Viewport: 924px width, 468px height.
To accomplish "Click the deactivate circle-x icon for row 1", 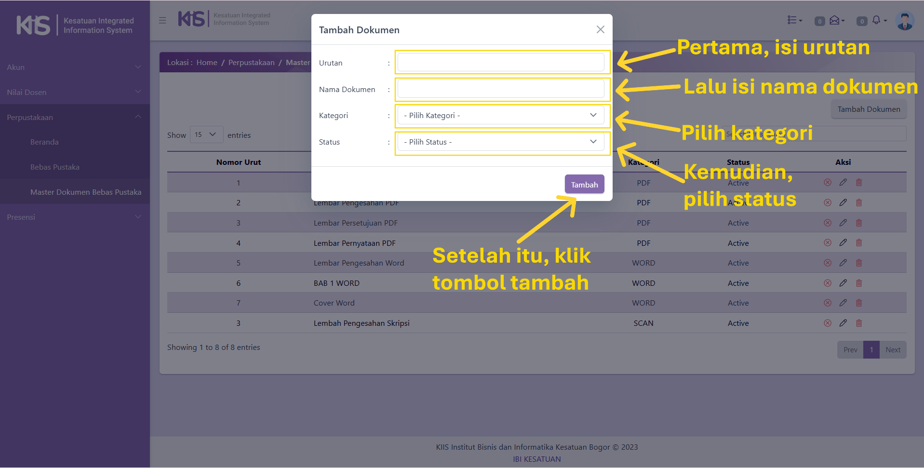I will point(827,182).
